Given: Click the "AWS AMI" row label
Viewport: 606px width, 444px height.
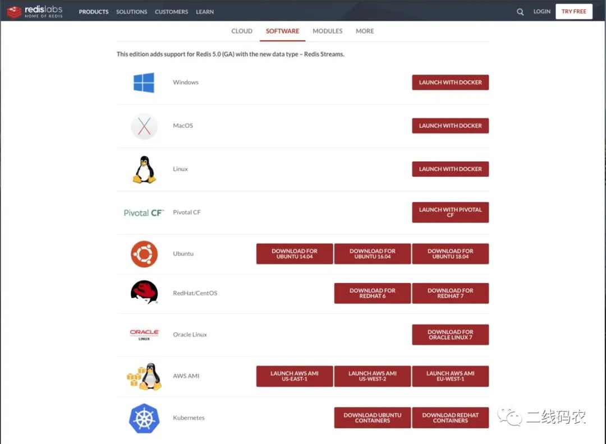Looking at the screenshot, I should pos(186,376).
